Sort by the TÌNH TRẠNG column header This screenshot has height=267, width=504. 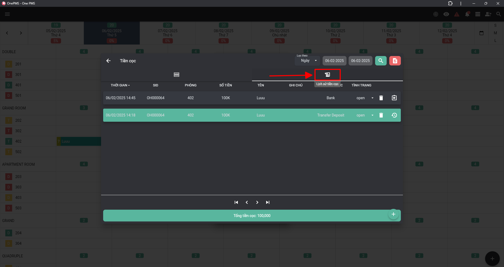[x=361, y=85]
